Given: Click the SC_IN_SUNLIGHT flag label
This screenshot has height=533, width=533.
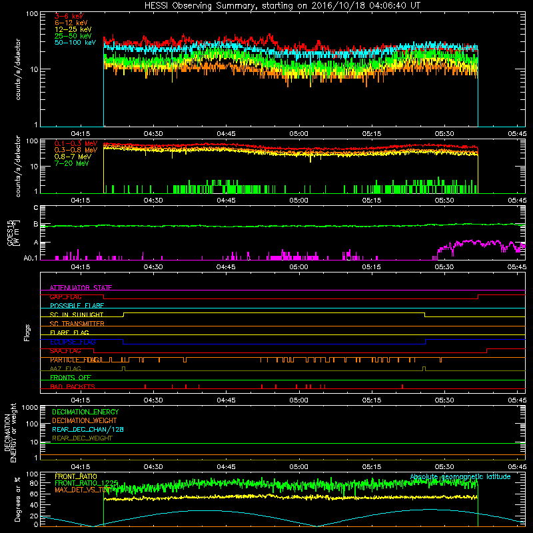Looking at the screenshot, I should click(77, 314).
